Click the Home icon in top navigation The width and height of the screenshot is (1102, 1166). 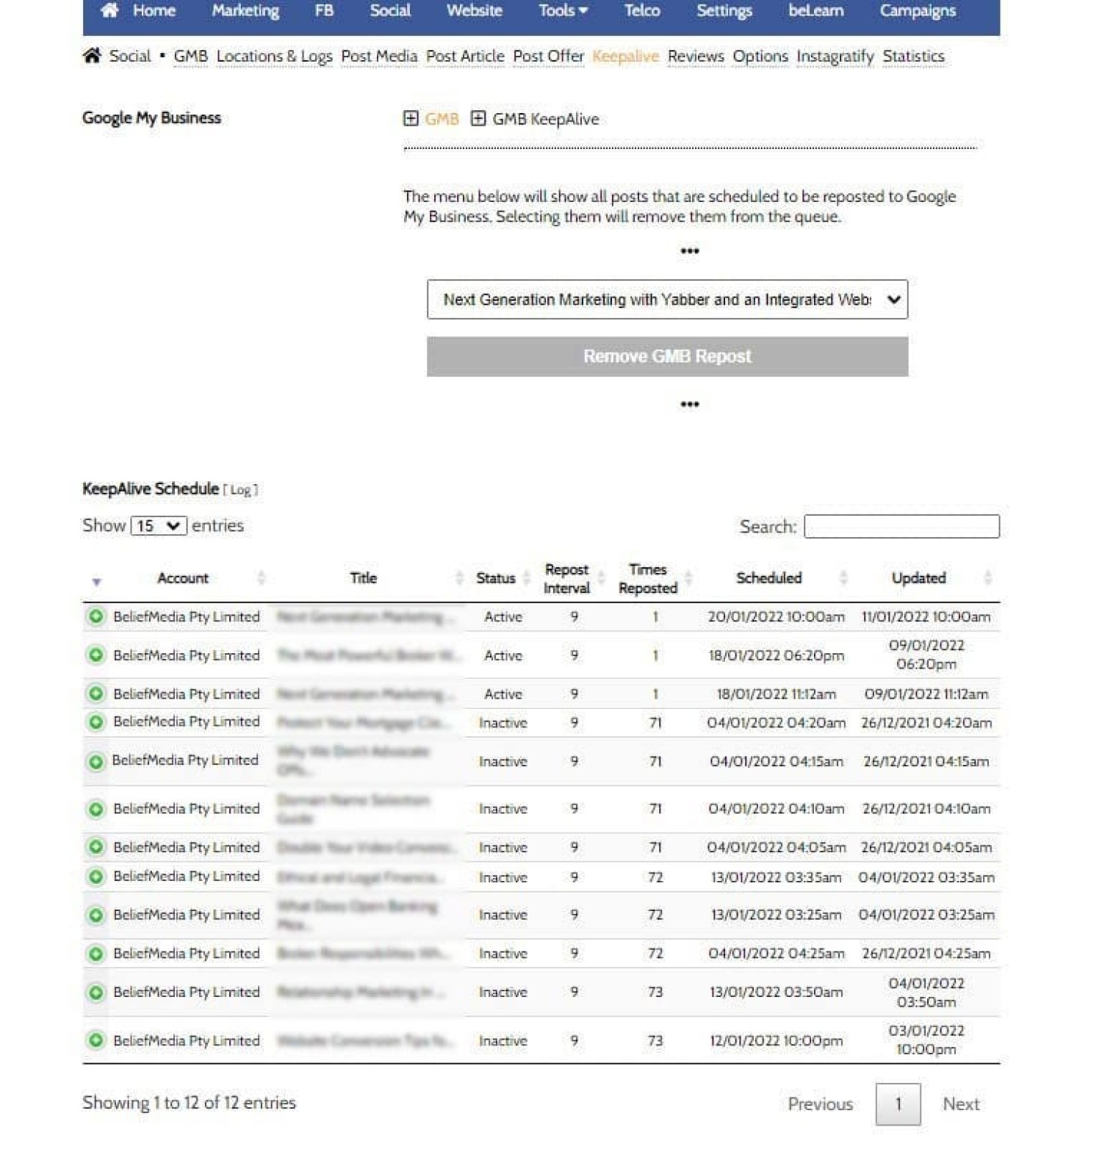pos(109,10)
